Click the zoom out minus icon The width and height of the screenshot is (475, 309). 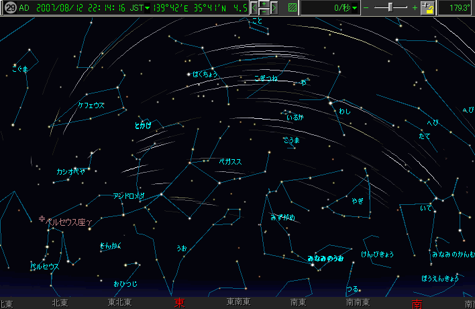(x=368, y=8)
